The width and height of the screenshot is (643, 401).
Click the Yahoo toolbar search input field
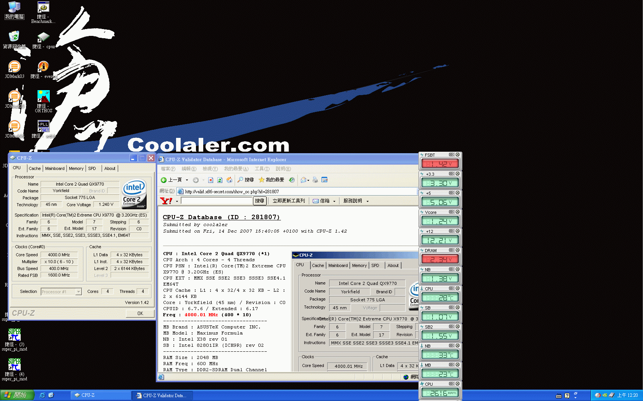pyautogui.click(x=217, y=201)
